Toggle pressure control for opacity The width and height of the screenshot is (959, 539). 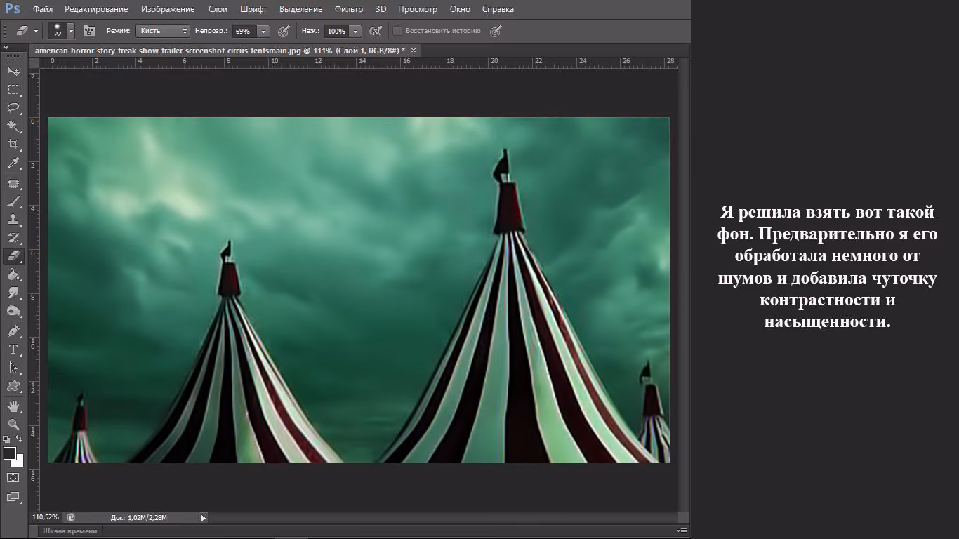[x=284, y=31]
